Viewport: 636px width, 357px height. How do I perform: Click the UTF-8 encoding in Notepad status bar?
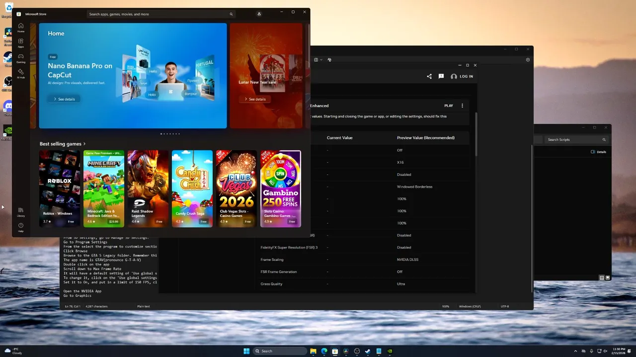click(505, 306)
